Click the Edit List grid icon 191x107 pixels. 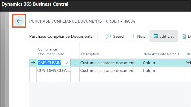click(156, 36)
